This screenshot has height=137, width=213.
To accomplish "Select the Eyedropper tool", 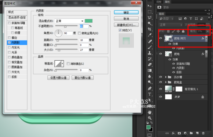I will click(149, 35).
